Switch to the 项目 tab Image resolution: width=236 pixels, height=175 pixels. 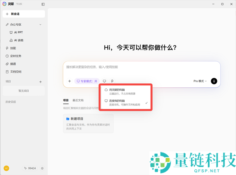(66, 100)
